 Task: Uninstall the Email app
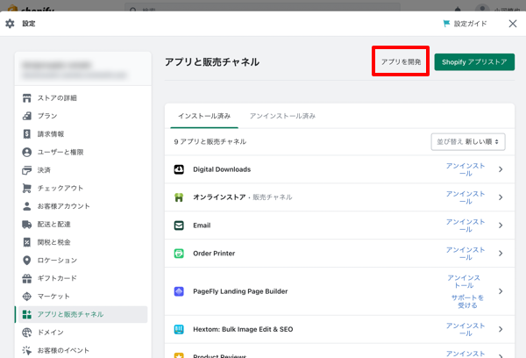(466, 226)
